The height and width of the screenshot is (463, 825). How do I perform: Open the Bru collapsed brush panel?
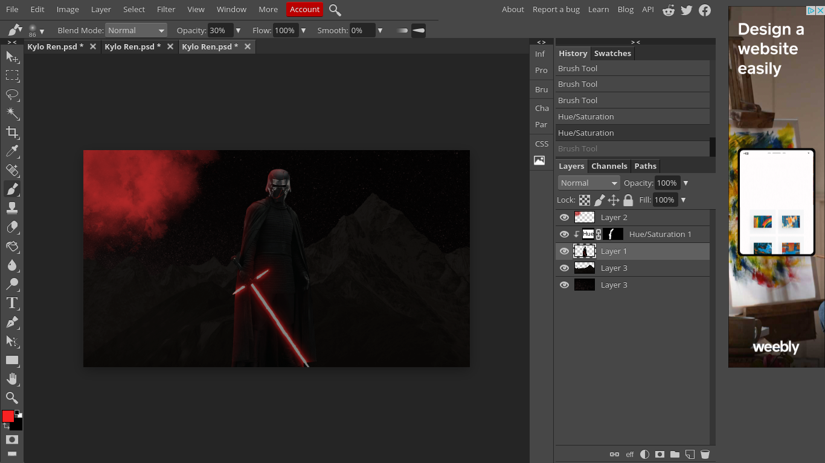pos(542,89)
